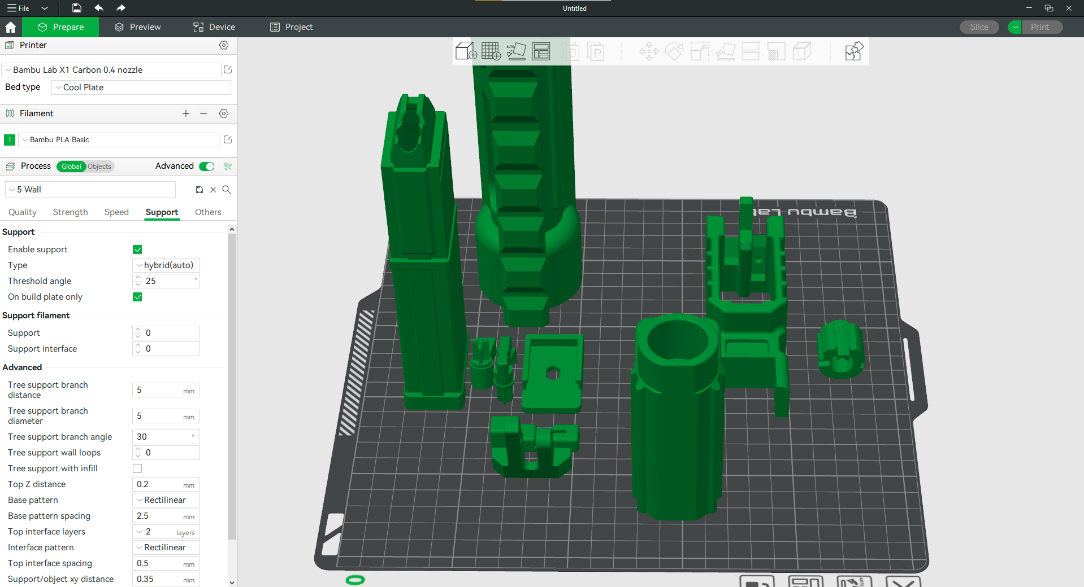Discard changes to 5 Wall preset

tap(213, 190)
